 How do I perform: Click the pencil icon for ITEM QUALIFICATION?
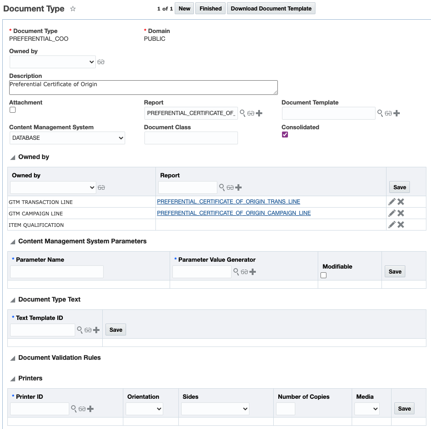coord(392,225)
